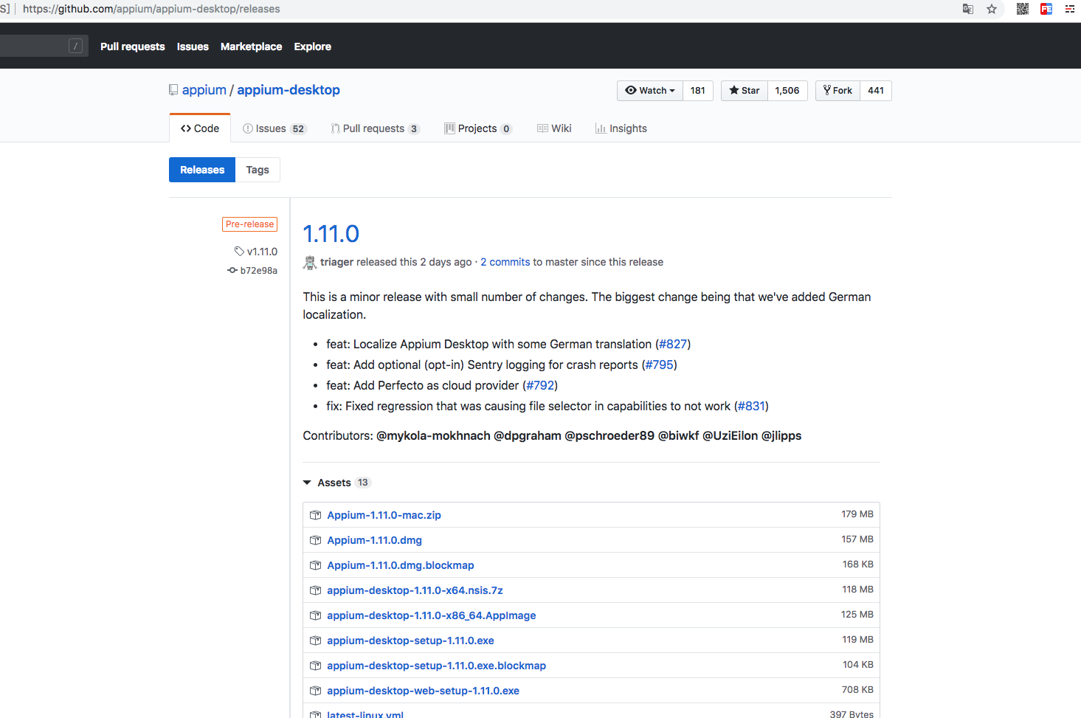Download Appium-1.11.0.dmg.blockmap

[x=401, y=565]
